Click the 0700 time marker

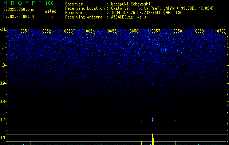click(x=221, y=31)
